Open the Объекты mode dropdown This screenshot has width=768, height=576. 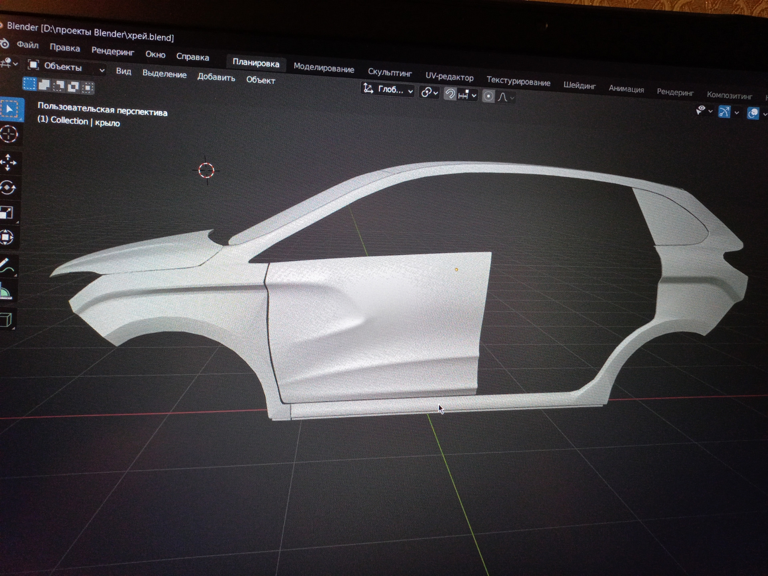click(x=66, y=68)
